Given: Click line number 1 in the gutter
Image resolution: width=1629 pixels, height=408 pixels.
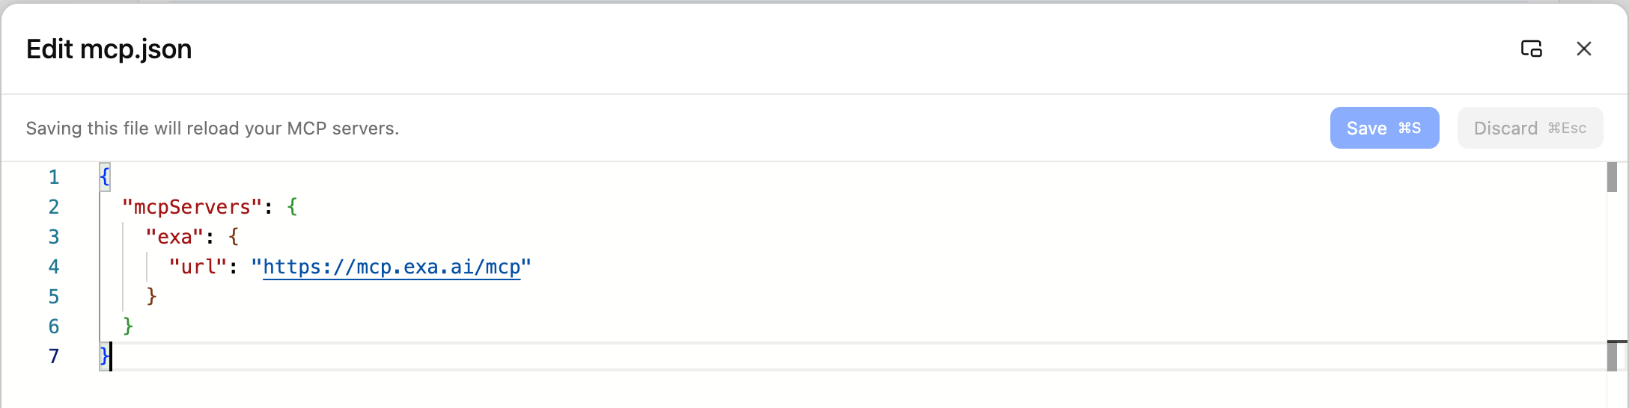Looking at the screenshot, I should [54, 177].
